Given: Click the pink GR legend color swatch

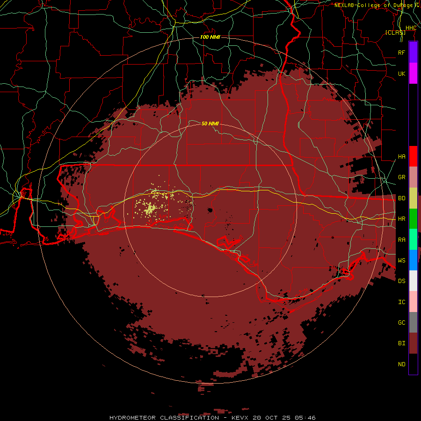Looking at the screenshot, I should click(x=413, y=177).
